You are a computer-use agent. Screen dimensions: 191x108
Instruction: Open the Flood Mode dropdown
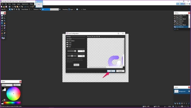[30, 9]
